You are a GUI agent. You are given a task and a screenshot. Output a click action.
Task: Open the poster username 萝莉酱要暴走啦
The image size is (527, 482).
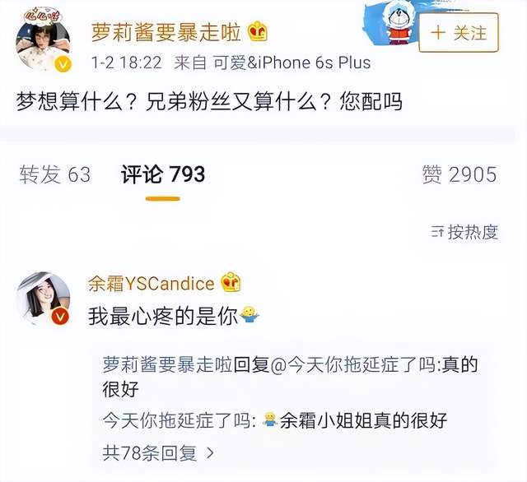[x=166, y=32]
